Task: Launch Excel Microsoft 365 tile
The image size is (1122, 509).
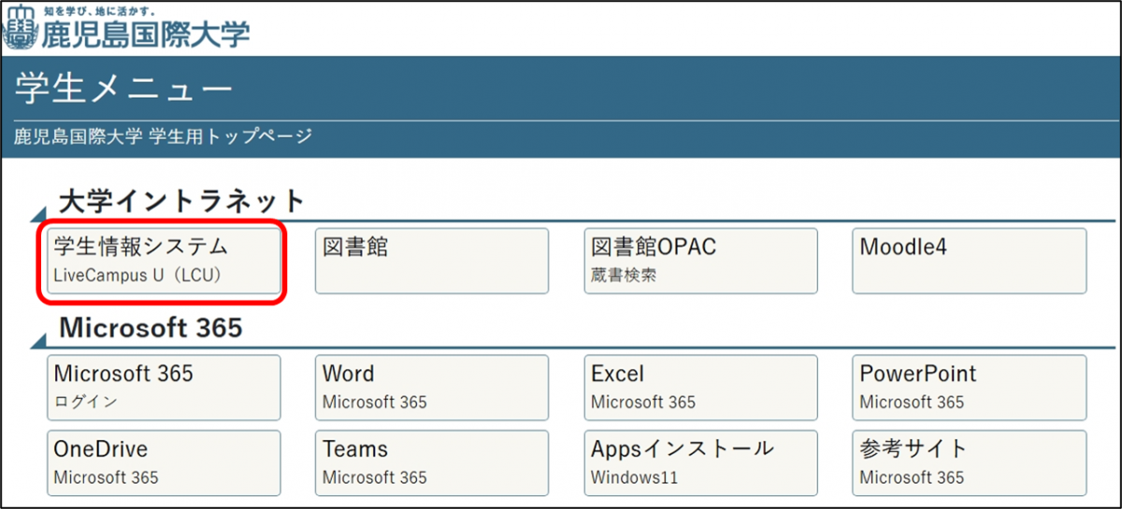Action: [700, 388]
